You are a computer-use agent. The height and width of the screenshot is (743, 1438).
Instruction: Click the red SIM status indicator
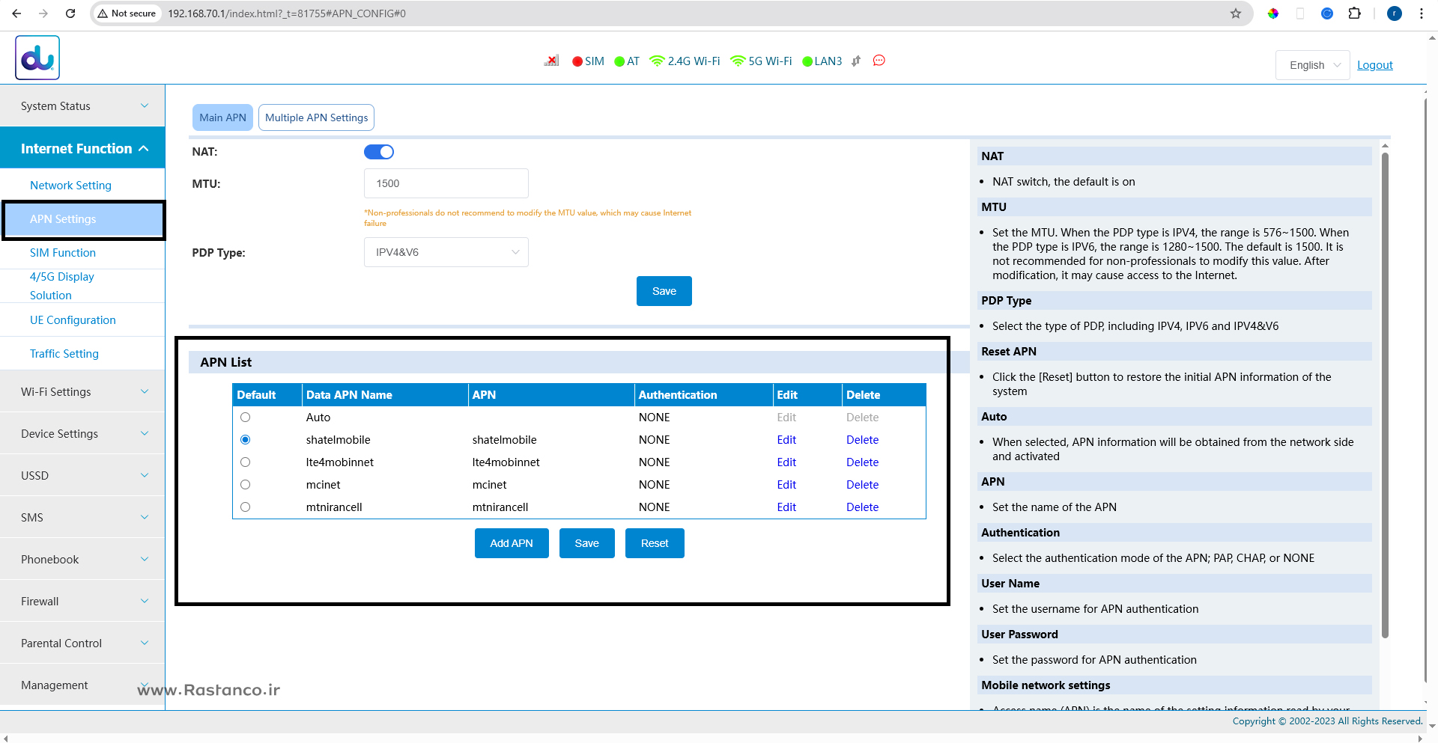pos(577,61)
